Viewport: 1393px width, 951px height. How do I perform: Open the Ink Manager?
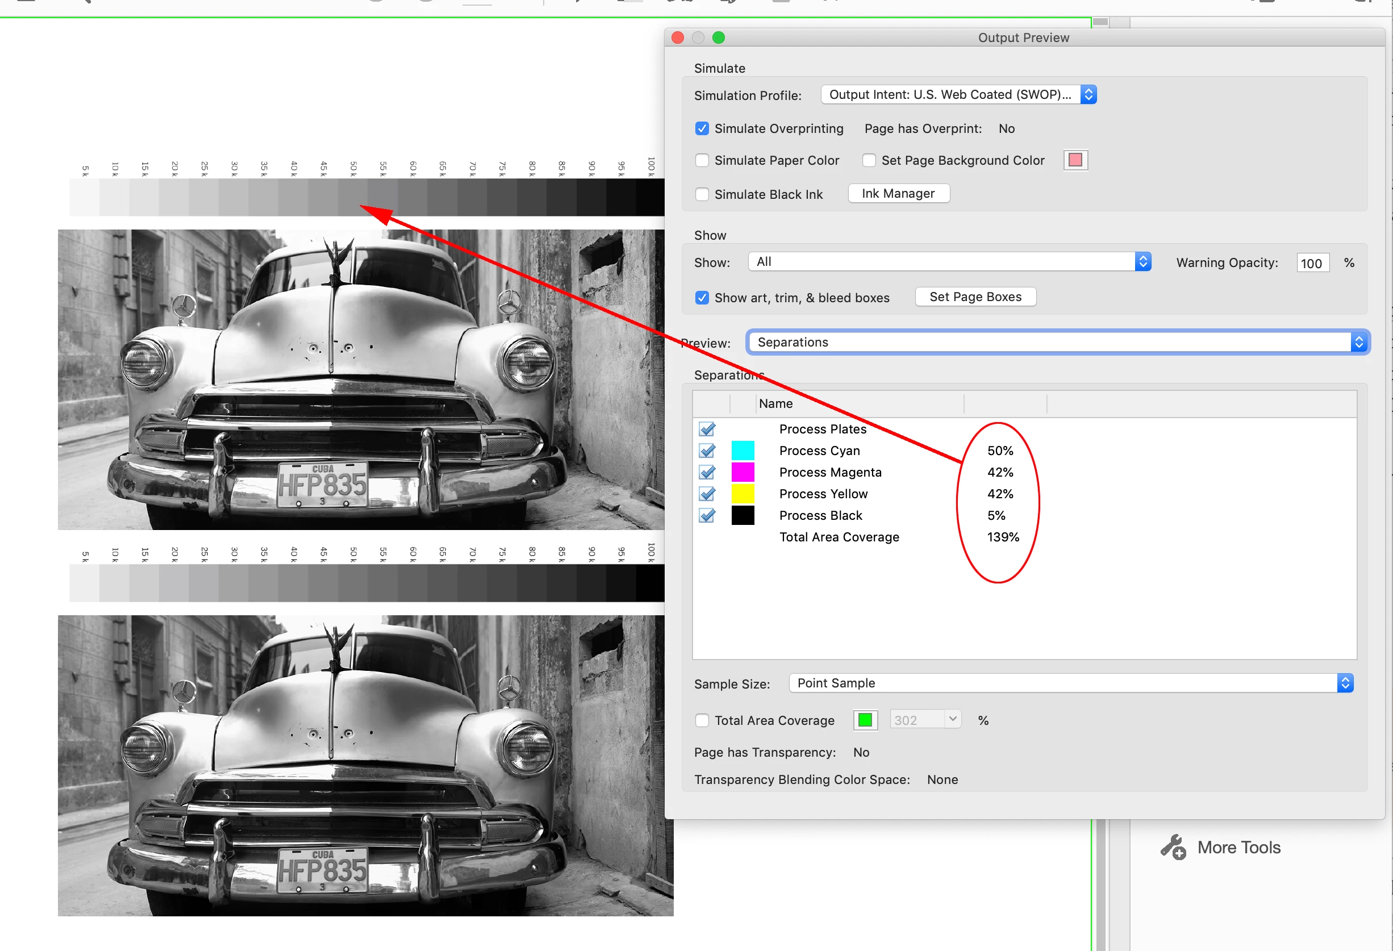(898, 194)
